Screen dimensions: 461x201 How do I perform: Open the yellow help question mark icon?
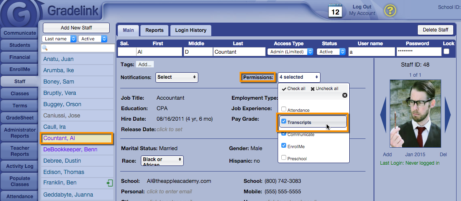click(390, 10)
